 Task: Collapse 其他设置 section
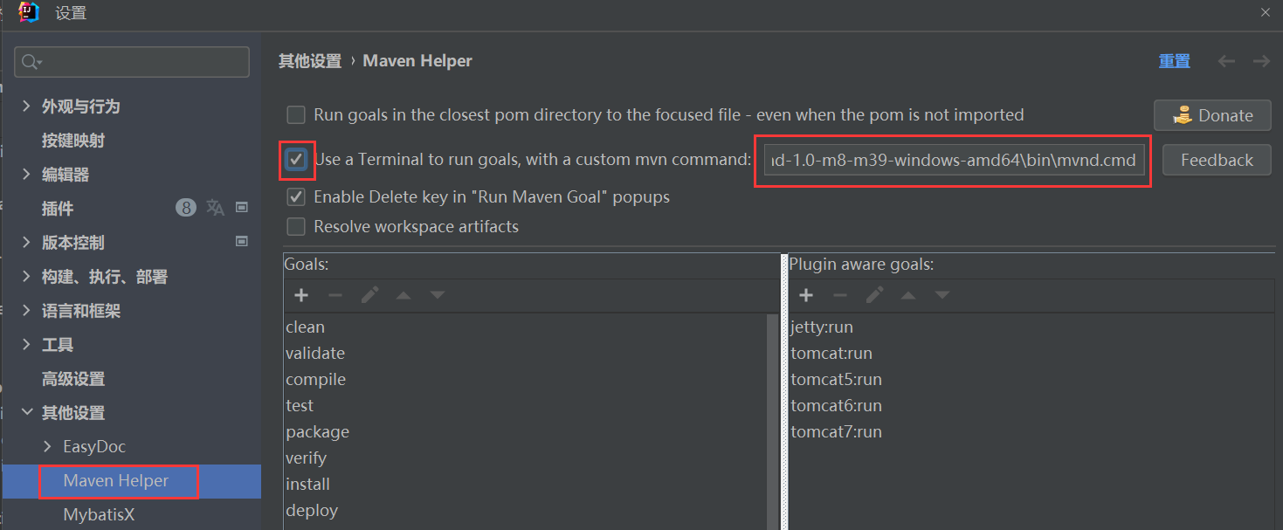pyautogui.click(x=26, y=412)
